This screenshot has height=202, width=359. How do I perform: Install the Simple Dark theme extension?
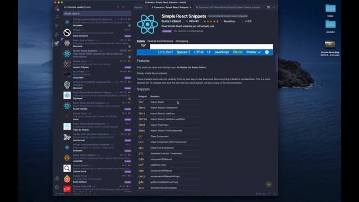(x=128, y=120)
